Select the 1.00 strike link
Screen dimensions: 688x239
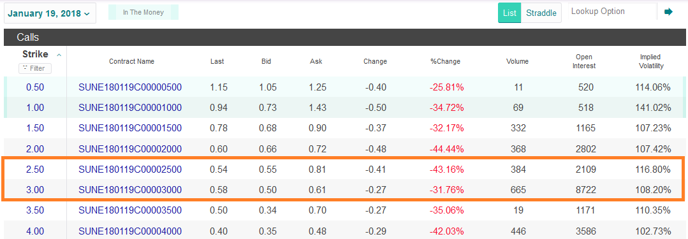pos(35,108)
